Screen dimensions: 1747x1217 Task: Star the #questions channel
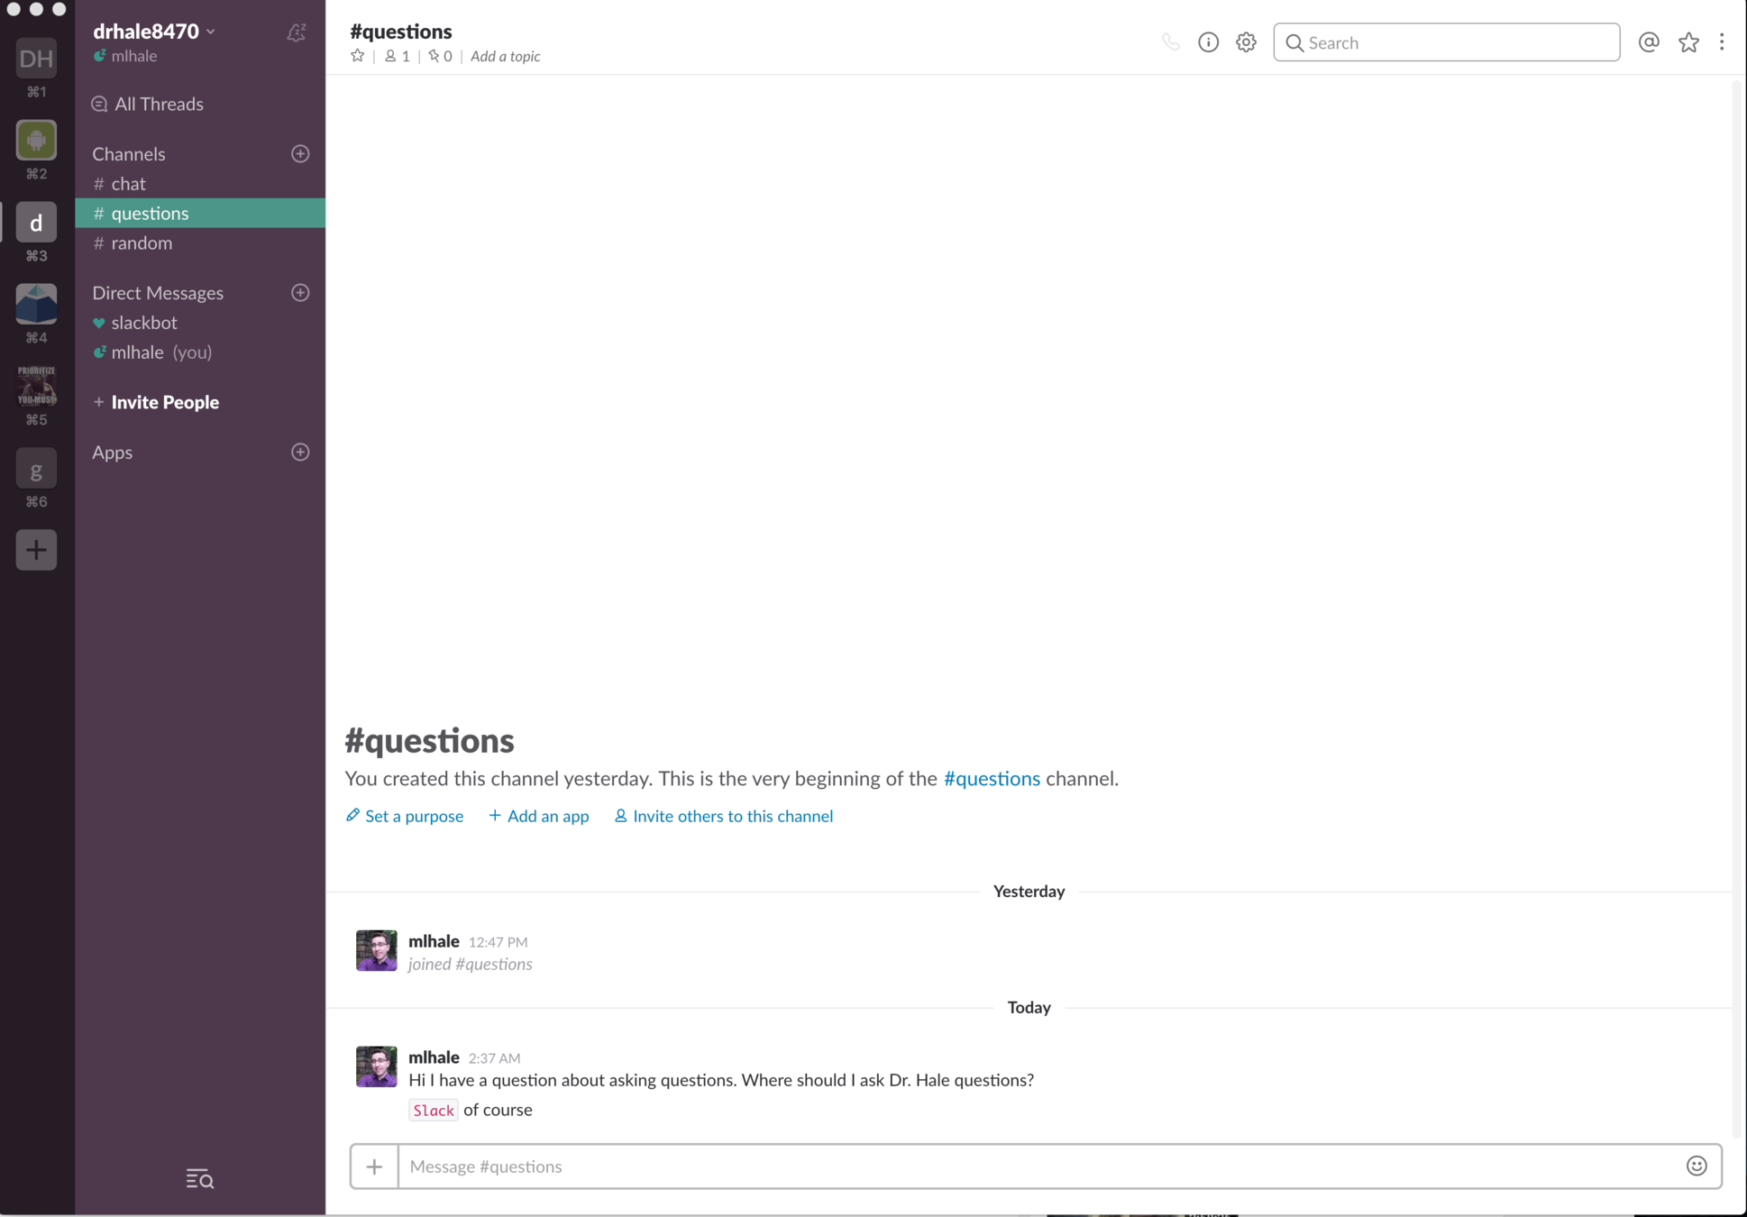pyautogui.click(x=358, y=56)
